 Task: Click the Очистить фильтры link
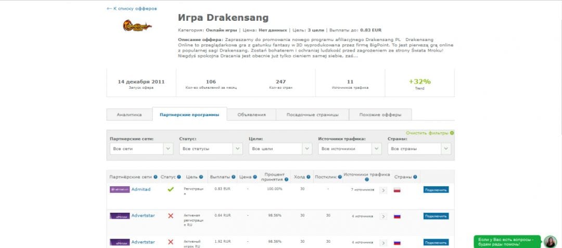click(x=427, y=133)
